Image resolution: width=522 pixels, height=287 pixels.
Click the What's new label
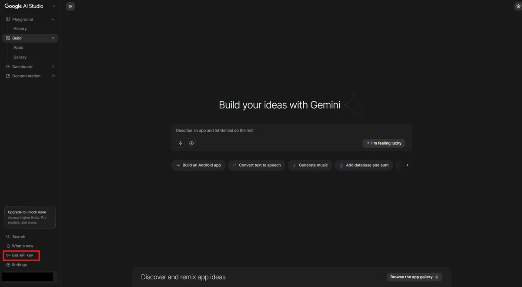coord(23,246)
